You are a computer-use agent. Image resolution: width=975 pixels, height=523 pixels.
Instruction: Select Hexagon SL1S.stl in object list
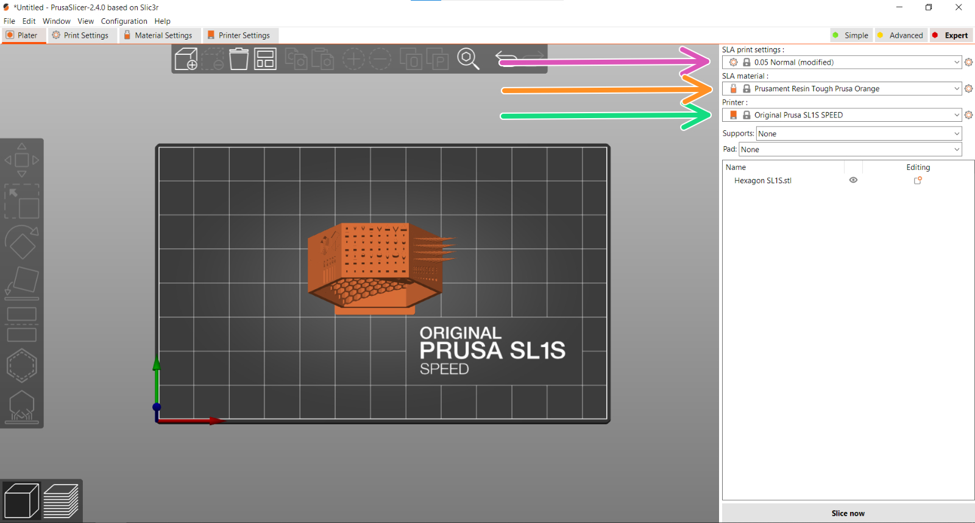point(763,181)
